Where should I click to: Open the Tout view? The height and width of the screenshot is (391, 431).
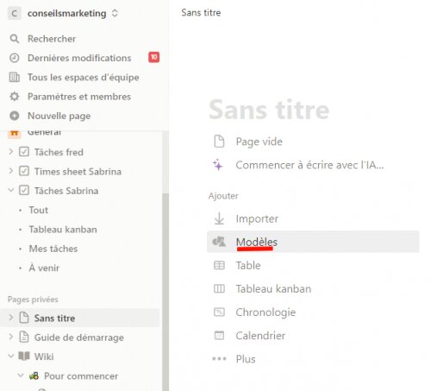[39, 210]
